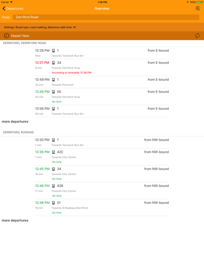Image resolution: width=204 pixels, height=272 pixels.
Task: Select bus icon for route 42C
Action: pyautogui.click(x=53, y=152)
